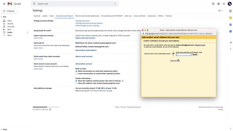The width and height of the screenshot is (233, 131).
Task: Switch to the Inbox settings tab
Action: point(52,16)
